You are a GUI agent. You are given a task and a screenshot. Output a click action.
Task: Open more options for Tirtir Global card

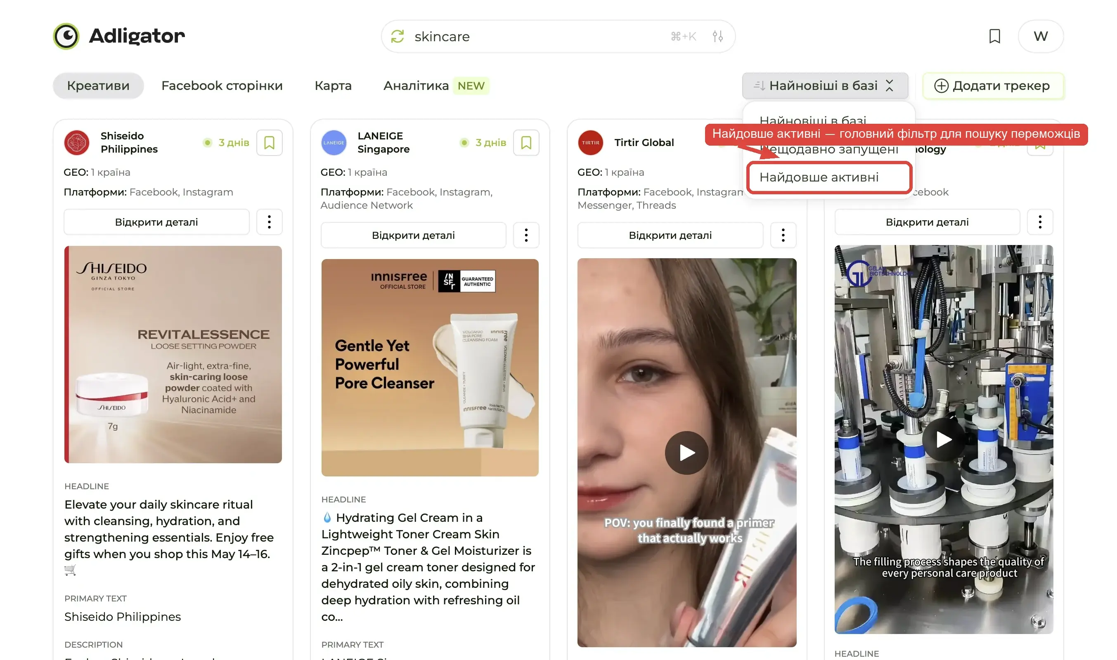coord(783,235)
